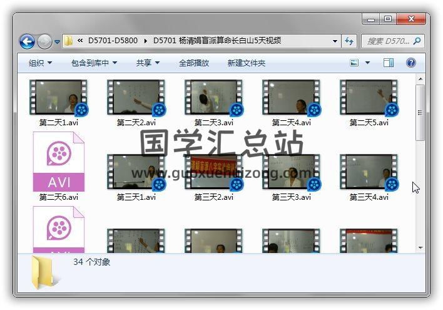The image size is (443, 310).
Task: Click the refresh button beside address bar
Action: [349, 41]
